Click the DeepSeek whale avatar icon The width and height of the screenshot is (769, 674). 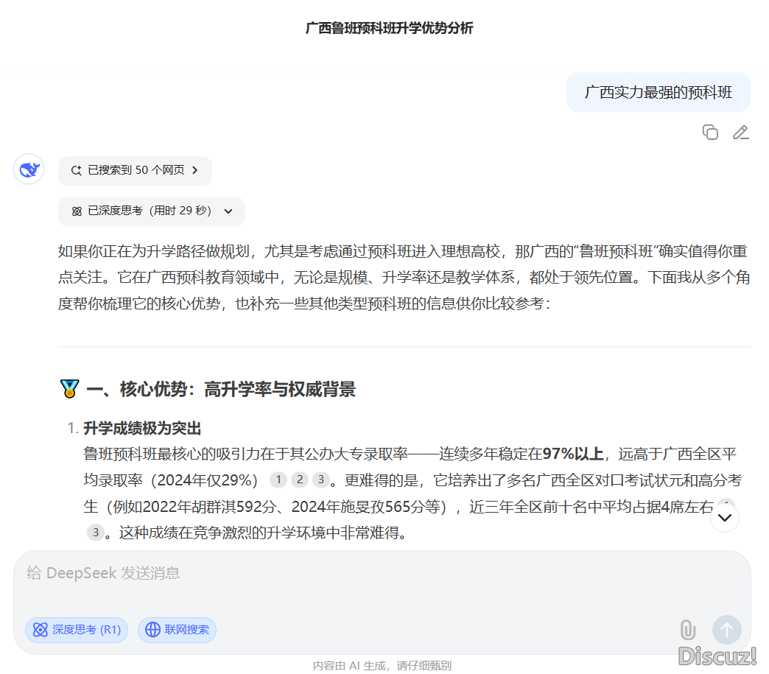[29, 169]
